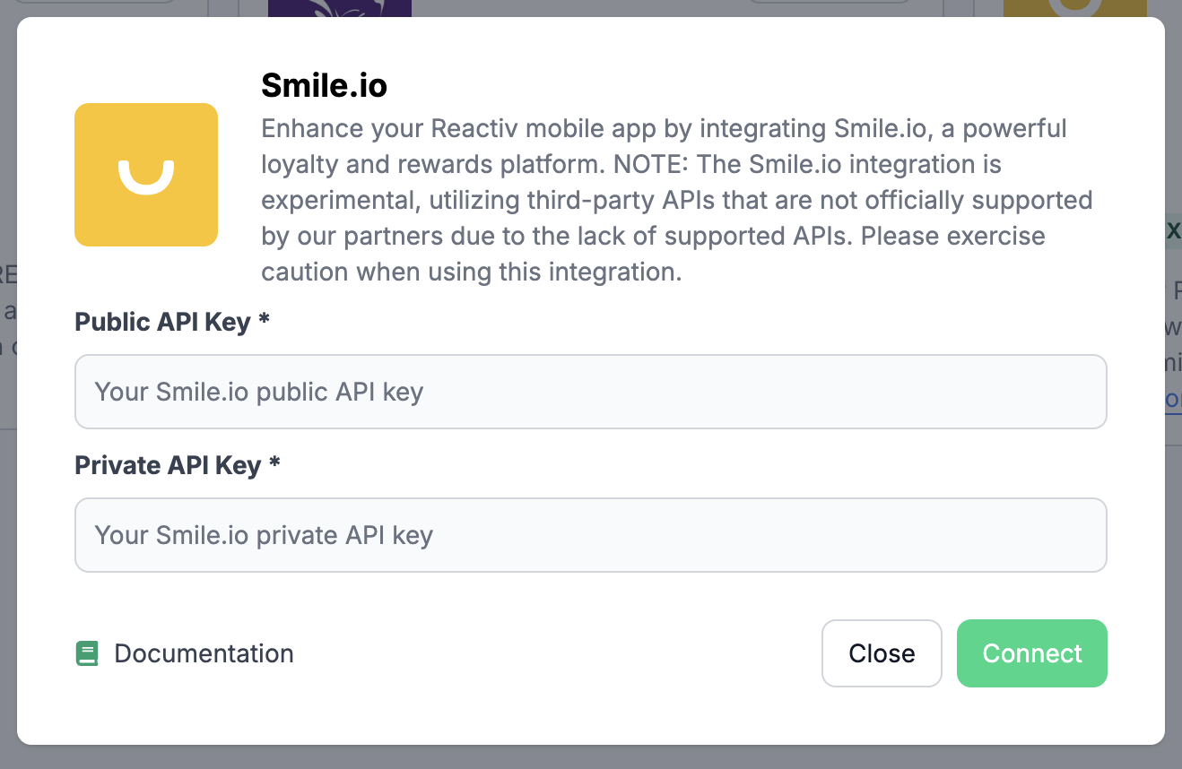Screen dimensions: 1182x769
Task: Dismiss the dialog with the Close button
Action: point(882,653)
